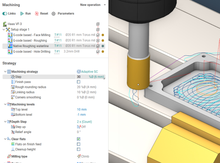This screenshot has width=220, height=163.
Task: Collapse the Setup stage 1 tree node
Action: 3,29
